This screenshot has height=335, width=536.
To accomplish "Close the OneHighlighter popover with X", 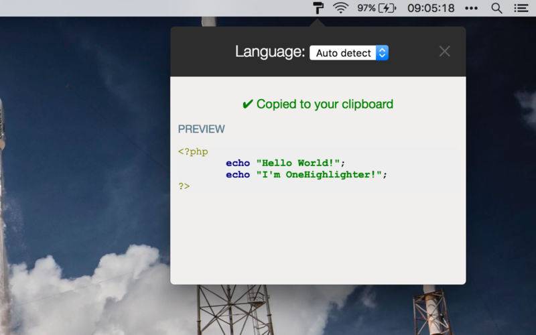I will pos(444,52).
